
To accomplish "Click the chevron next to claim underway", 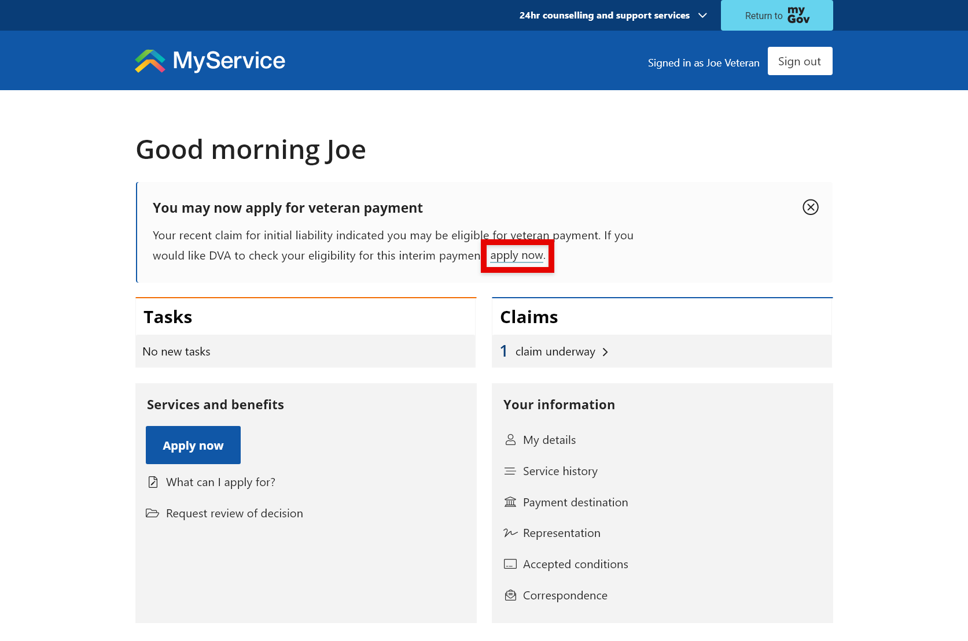I will (x=605, y=352).
